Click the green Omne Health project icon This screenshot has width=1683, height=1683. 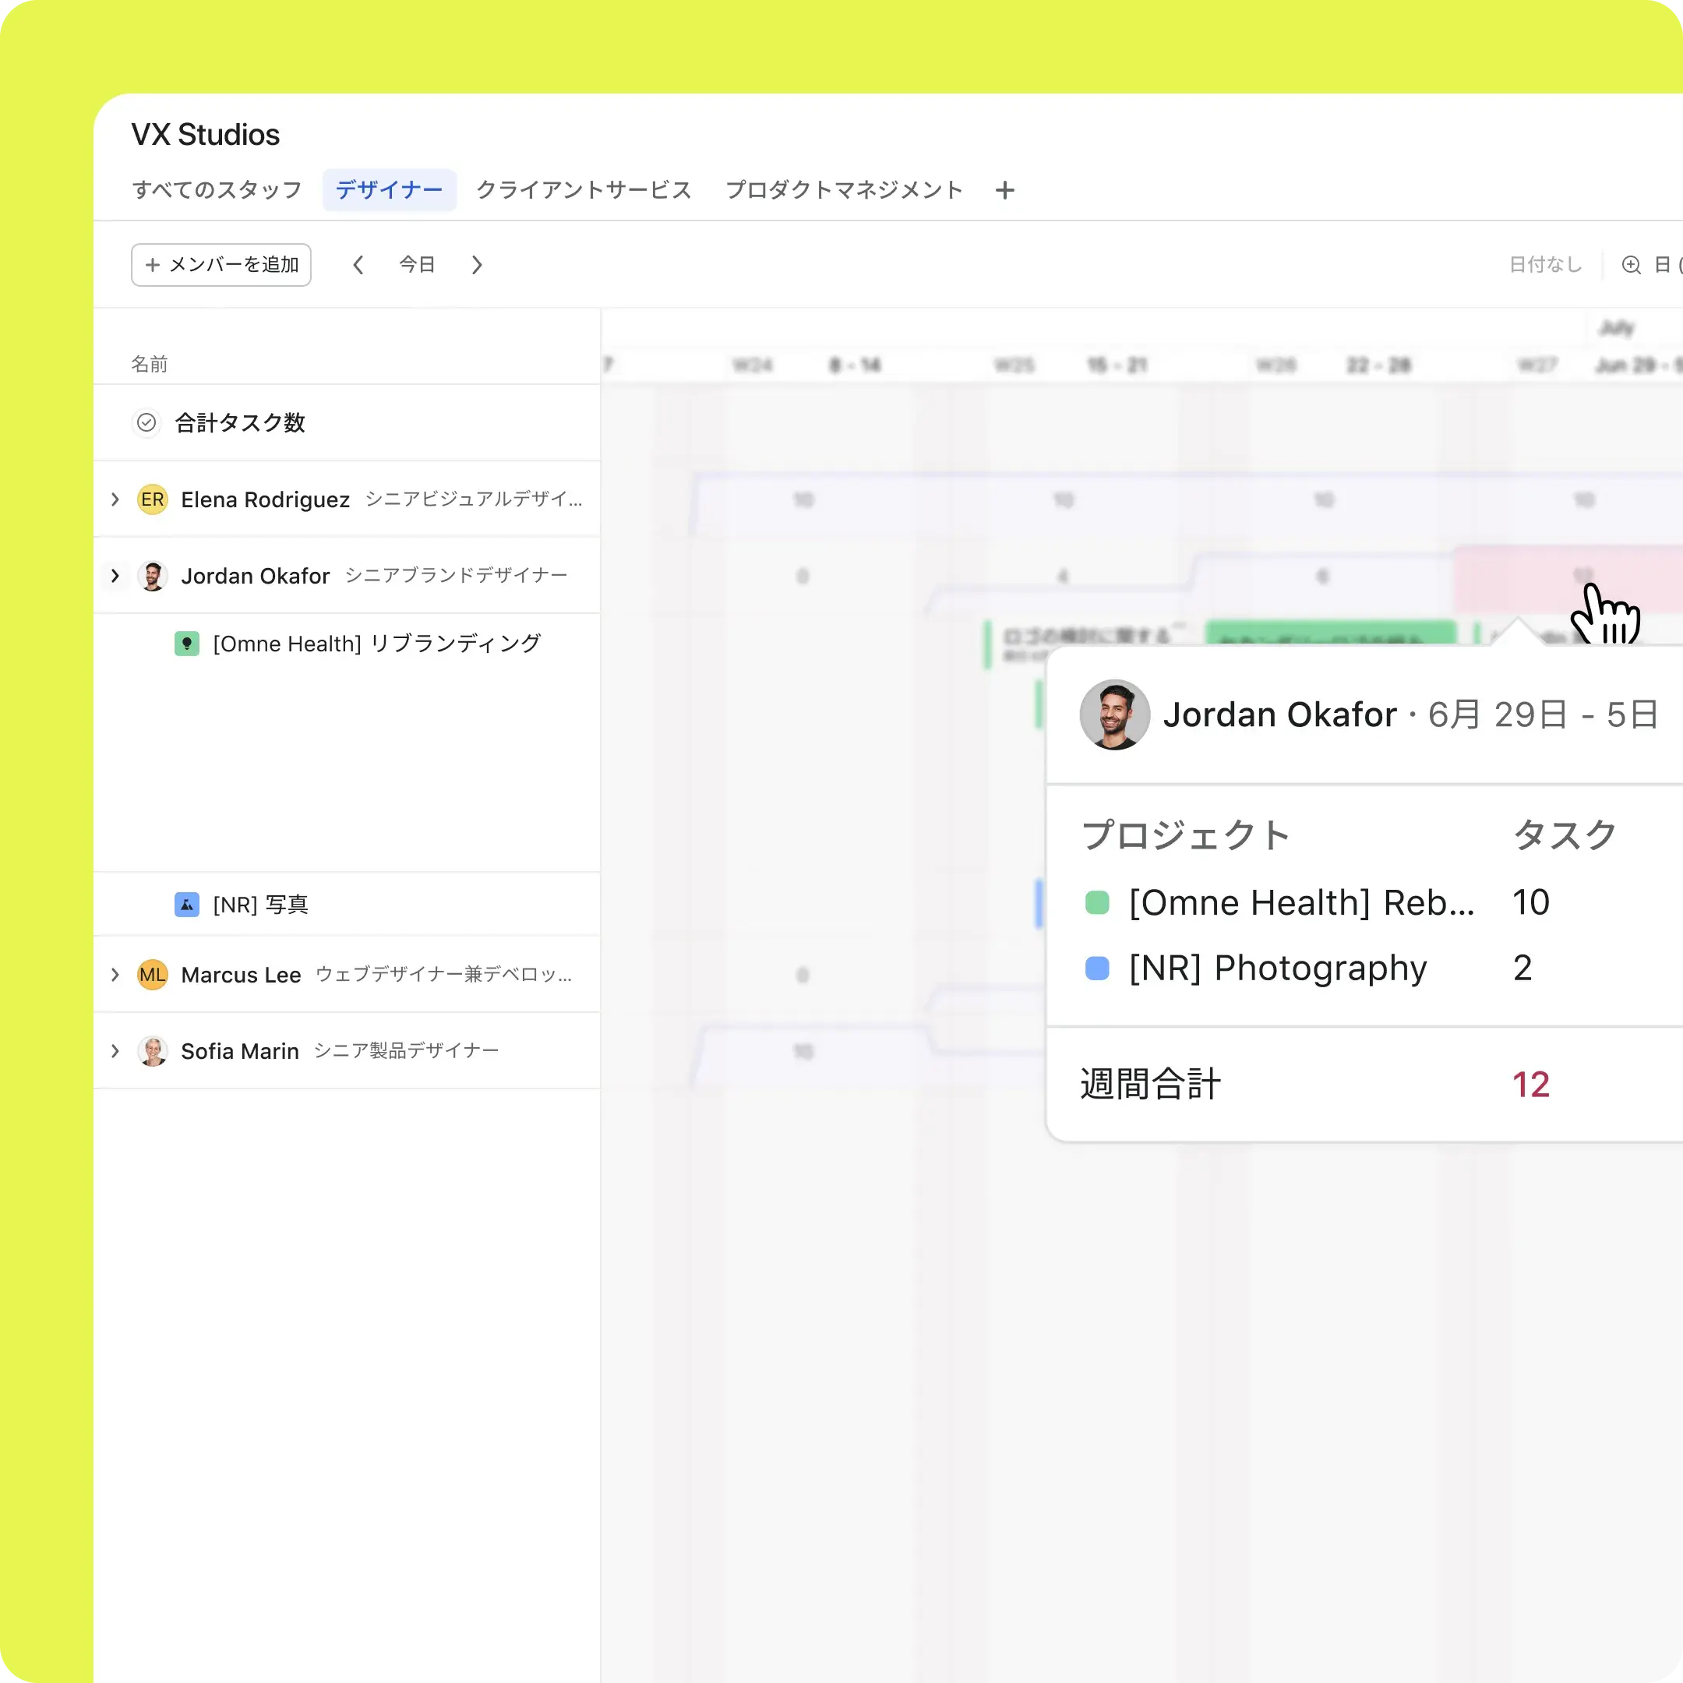click(186, 644)
